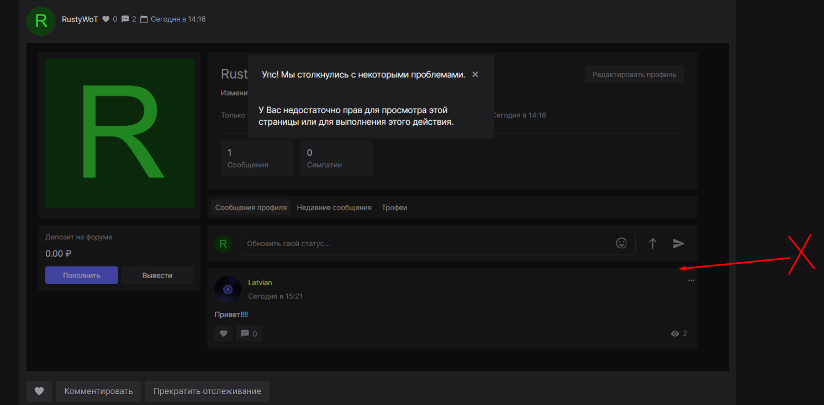Click the heart button below the post
This screenshot has height=405, width=824.
39,391
